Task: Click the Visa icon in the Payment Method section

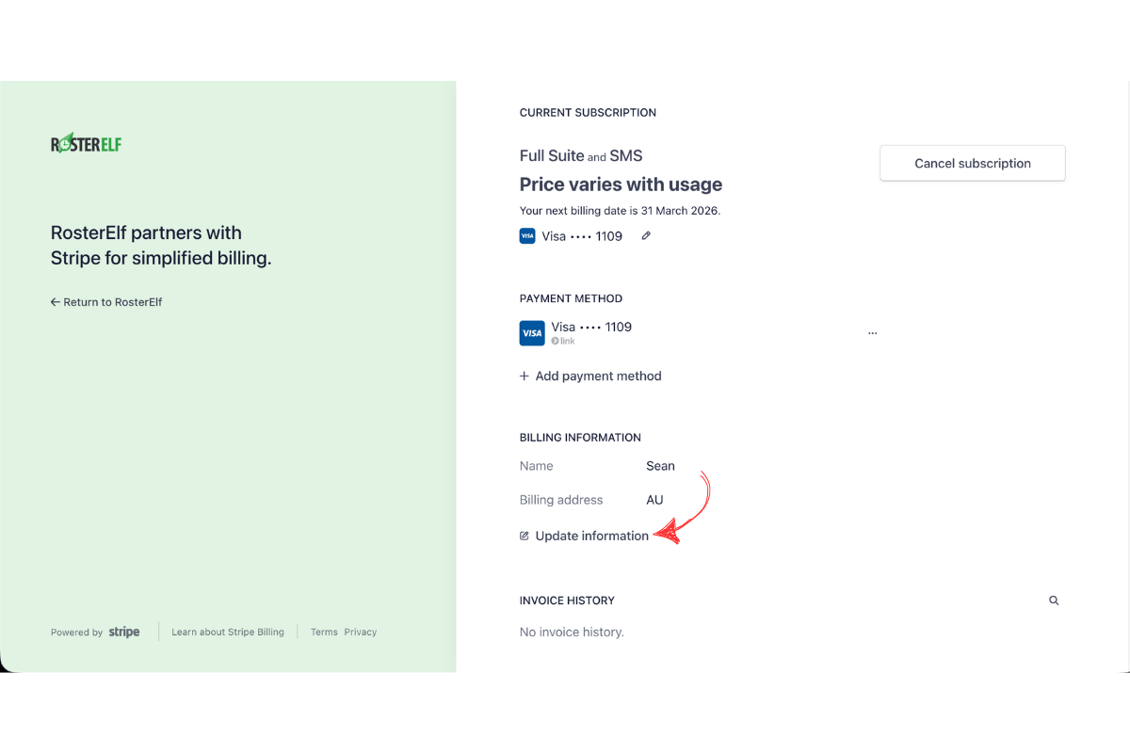Action: pos(532,332)
